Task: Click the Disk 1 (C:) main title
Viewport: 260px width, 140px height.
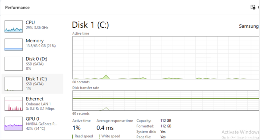Action: (x=90, y=25)
